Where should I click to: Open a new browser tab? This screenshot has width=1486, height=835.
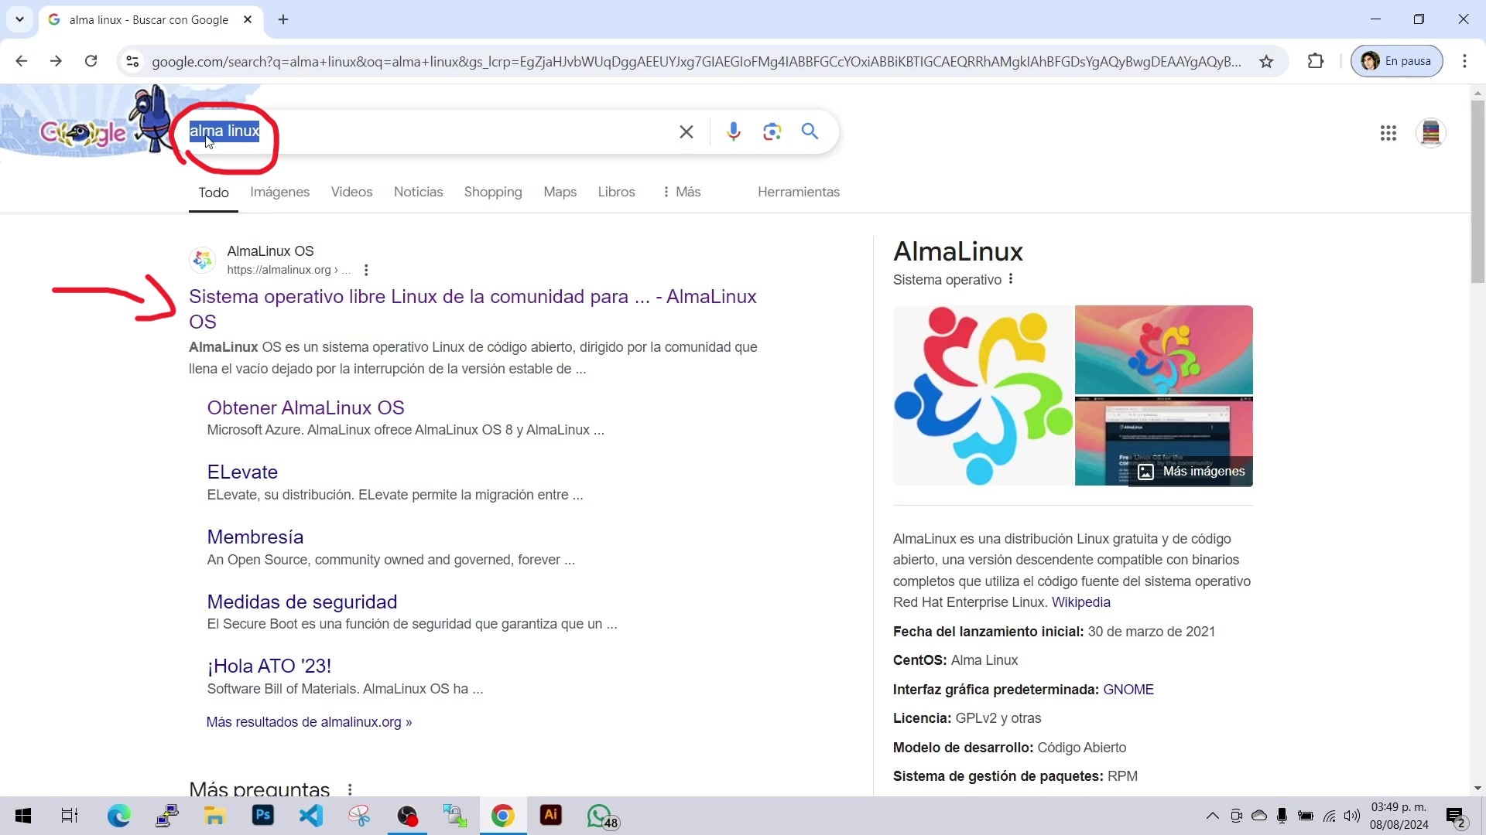click(283, 19)
